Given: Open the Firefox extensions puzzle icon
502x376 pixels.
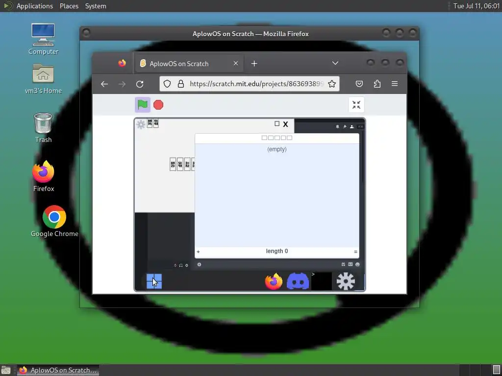Looking at the screenshot, I should point(377,84).
